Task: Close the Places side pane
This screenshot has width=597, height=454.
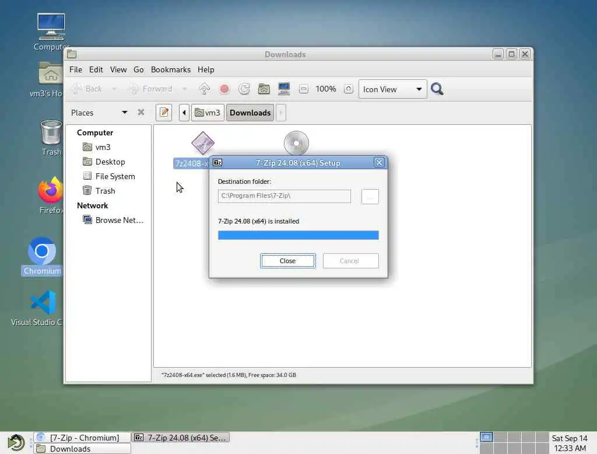Action: point(141,113)
